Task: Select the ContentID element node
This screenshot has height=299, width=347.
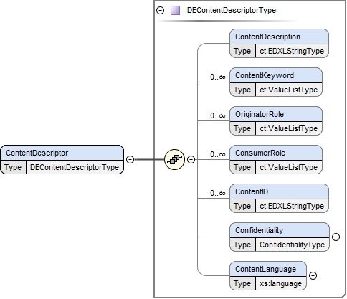Action: (279, 198)
